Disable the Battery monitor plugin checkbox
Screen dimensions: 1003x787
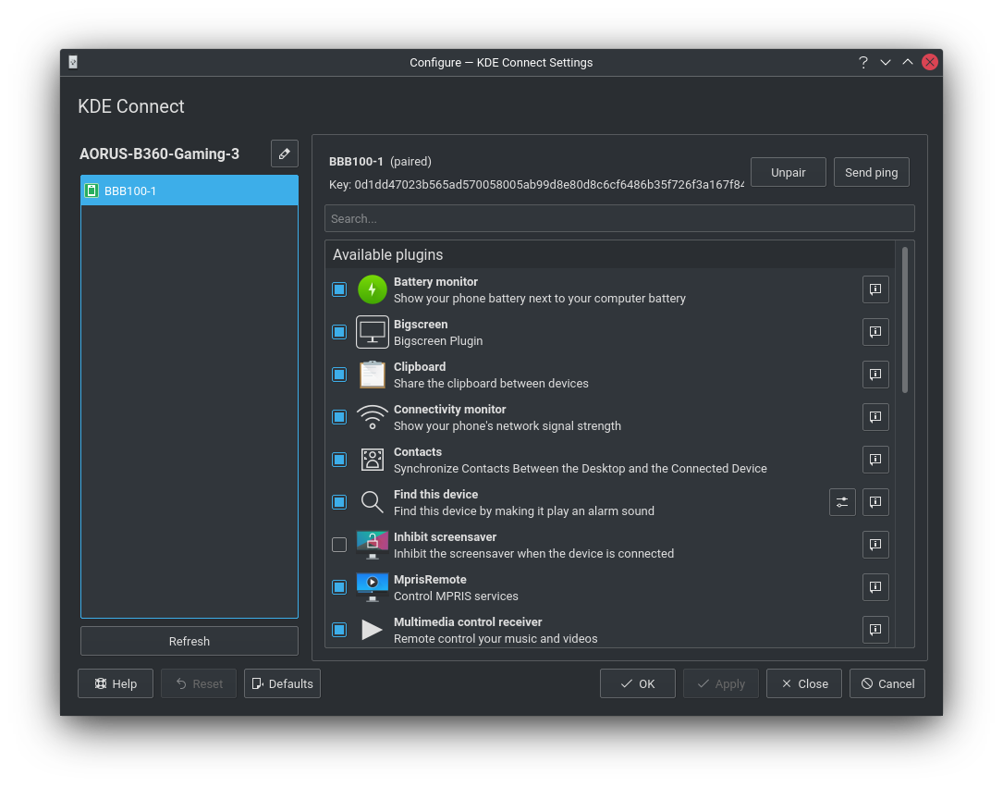(x=339, y=289)
